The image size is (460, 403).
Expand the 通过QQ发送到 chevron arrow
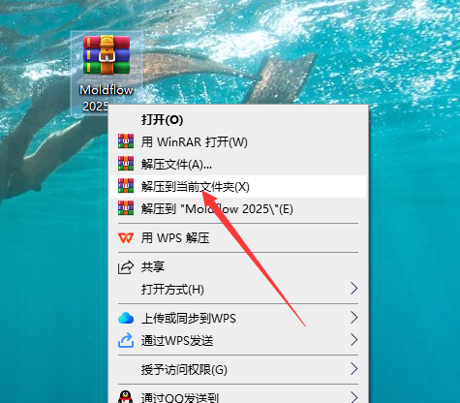354,397
